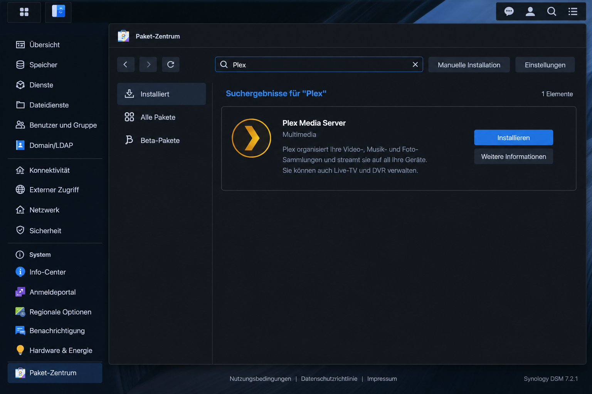Open Einstellungen of package center
Image resolution: width=592 pixels, height=394 pixels.
tap(545, 65)
